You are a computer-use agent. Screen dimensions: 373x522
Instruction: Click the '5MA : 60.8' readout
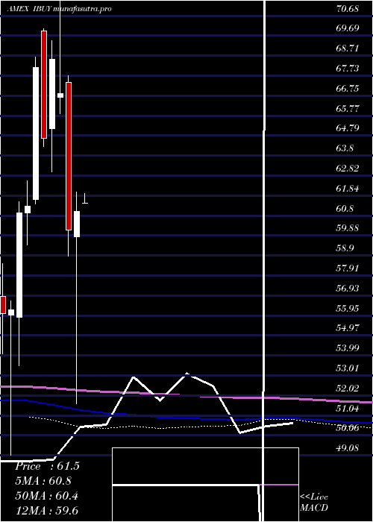tap(43, 481)
